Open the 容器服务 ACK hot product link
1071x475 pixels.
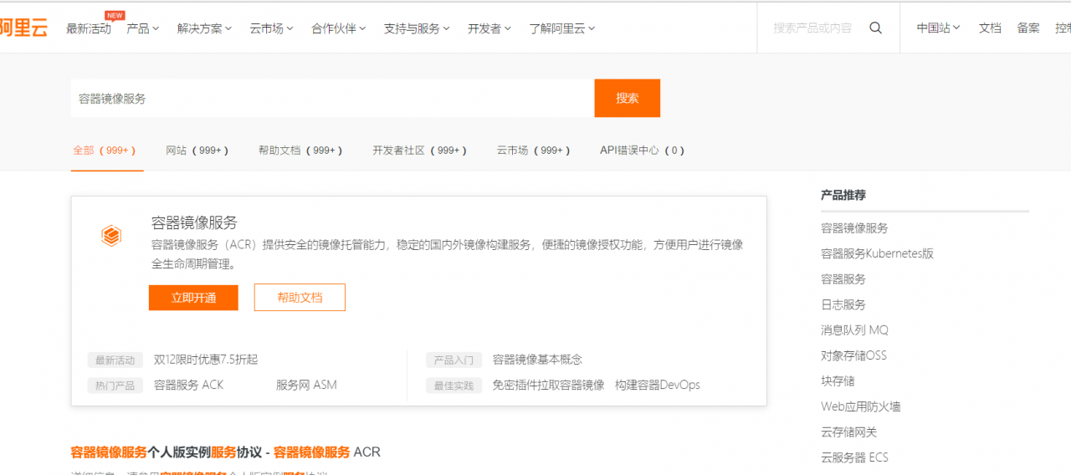tap(189, 385)
